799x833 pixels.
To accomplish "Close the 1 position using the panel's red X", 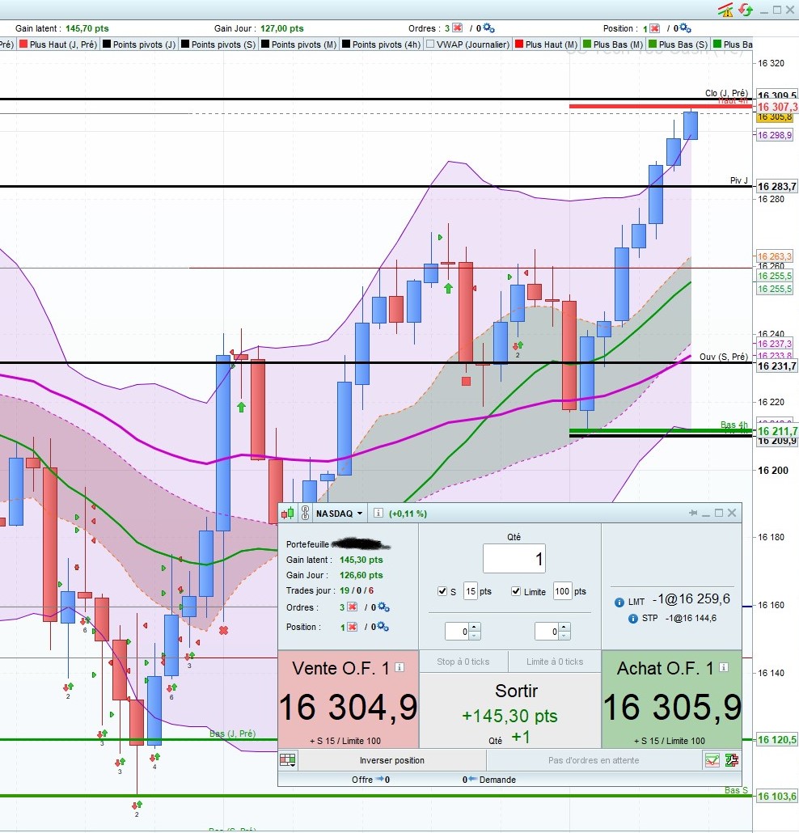I will click(x=352, y=627).
